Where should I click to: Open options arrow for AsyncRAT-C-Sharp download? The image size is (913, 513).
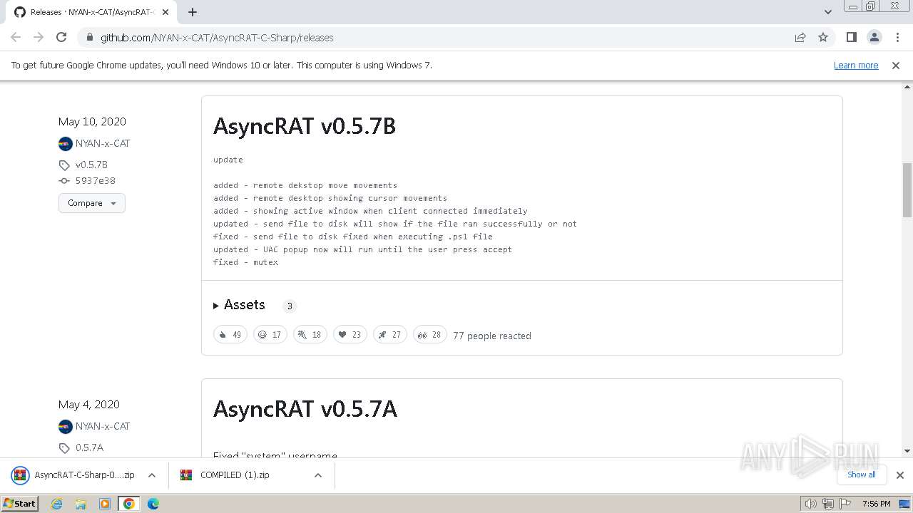pyautogui.click(x=152, y=475)
